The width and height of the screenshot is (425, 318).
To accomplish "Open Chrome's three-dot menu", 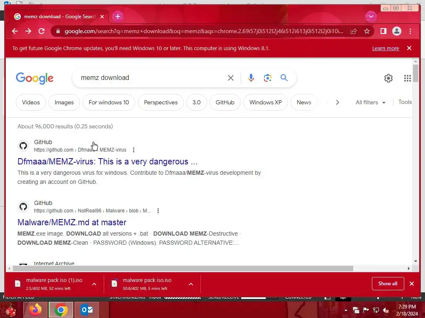I will [410, 31].
